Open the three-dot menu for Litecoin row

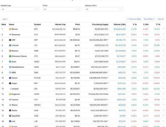click(x=164, y=45)
